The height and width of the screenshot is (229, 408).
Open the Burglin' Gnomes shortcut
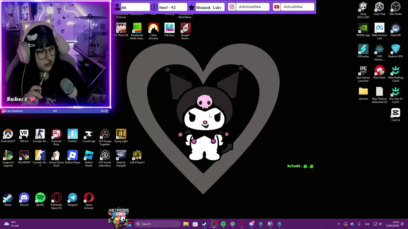pos(186,31)
